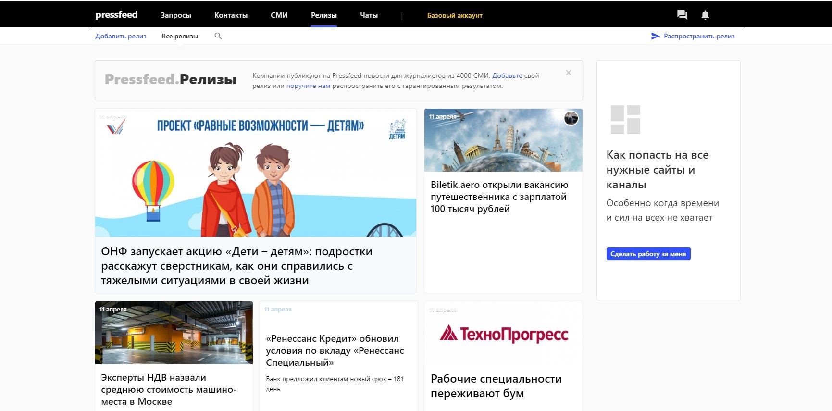Image resolution: width=832 pixels, height=411 pixels.
Task: Follow the поручите нам link
Action: (x=308, y=86)
